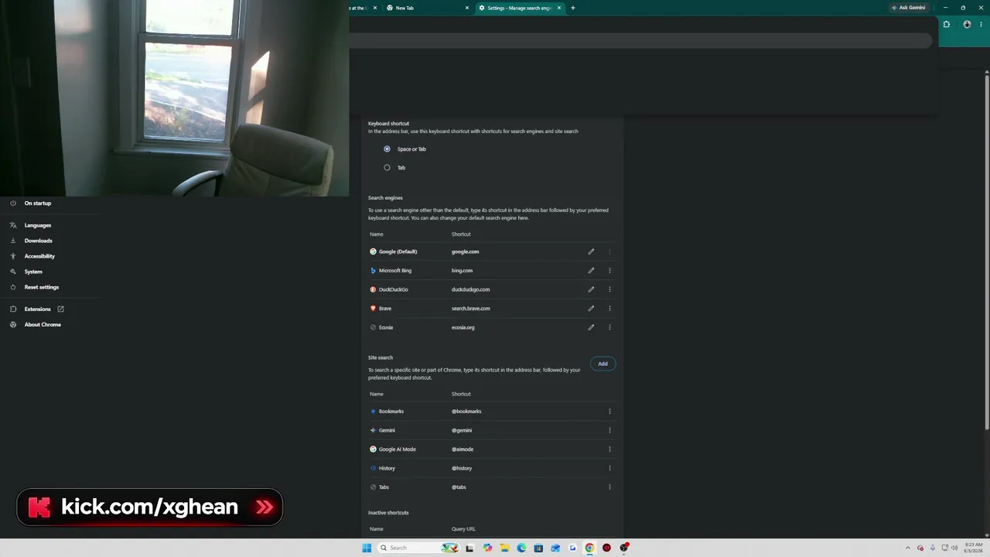Edit the Microsoft Bing search engine
Viewport: 990px width, 557px height.
(x=591, y=271)
